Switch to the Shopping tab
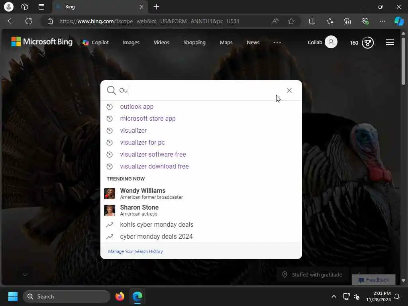 [x=194, y=42]
